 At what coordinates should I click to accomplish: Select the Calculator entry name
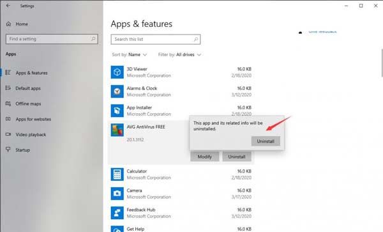(137, 171)
